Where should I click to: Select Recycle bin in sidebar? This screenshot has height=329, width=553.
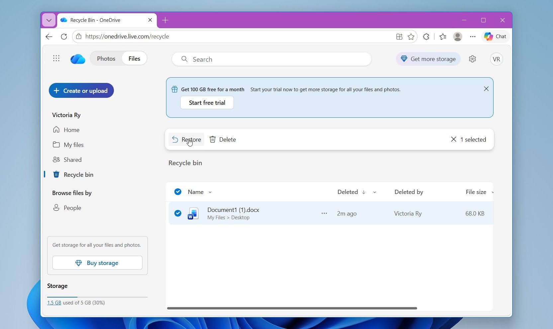coord(73,174)
